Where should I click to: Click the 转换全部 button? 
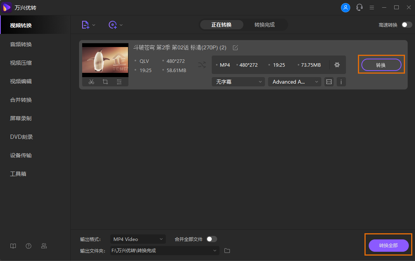point(388,245)
